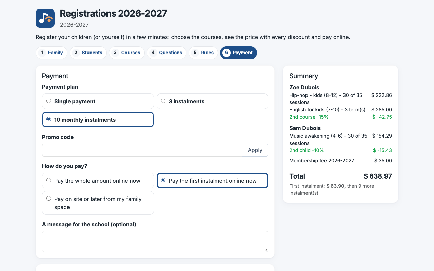Open the Students step

(88, 53)
